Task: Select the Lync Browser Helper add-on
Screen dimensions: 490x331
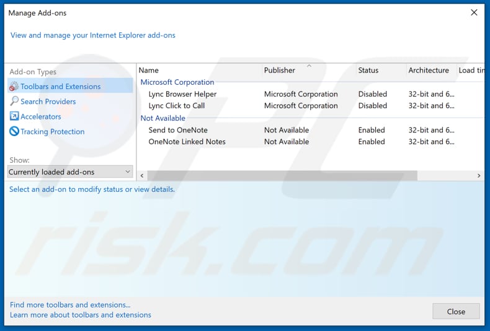Action: click(x=182, y=94)
